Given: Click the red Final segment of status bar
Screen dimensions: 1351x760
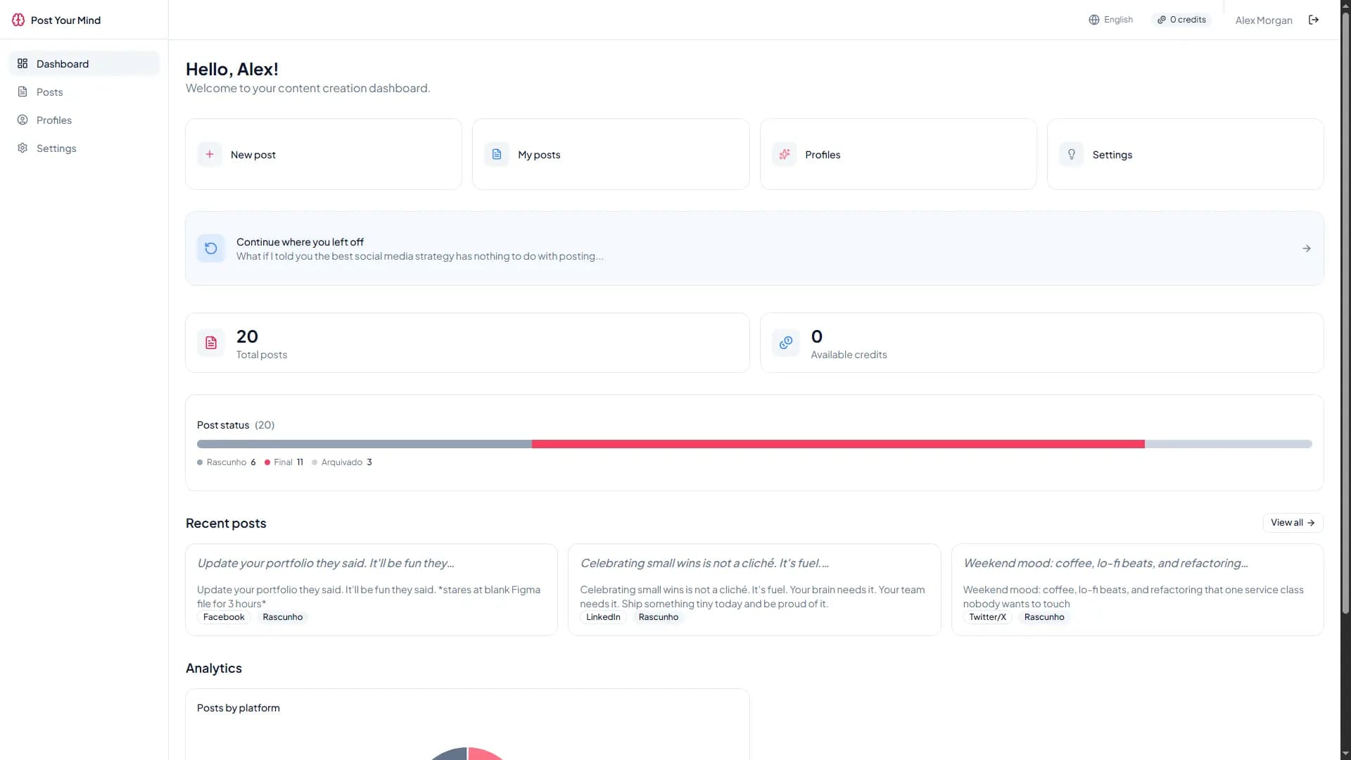Looking at the screenshot, I should 838,444.
